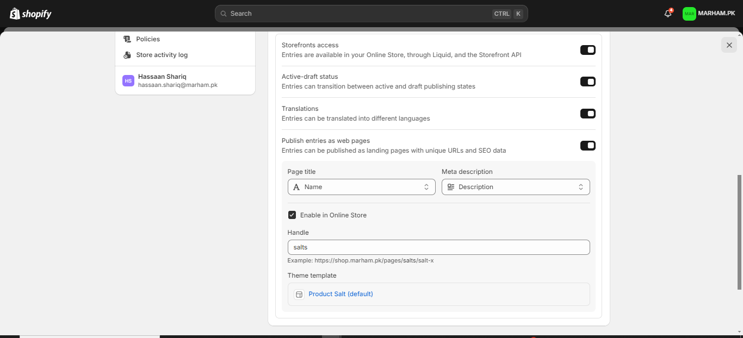743x338 pixels.
Task: Turn off Translations toggle
Action: click(x=587, y=114)
